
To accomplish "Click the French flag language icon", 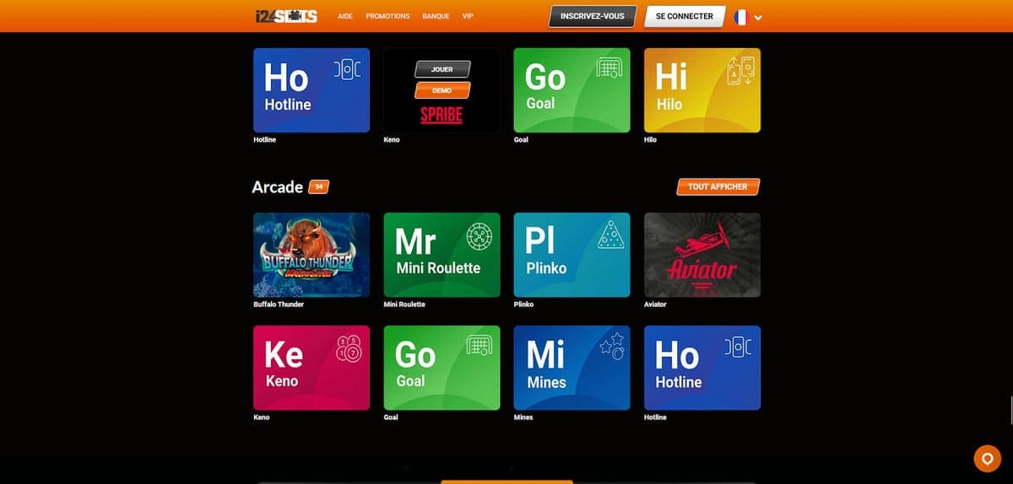I will [741, 17].
